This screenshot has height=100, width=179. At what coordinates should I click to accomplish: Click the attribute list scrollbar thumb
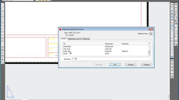point(149,52)
